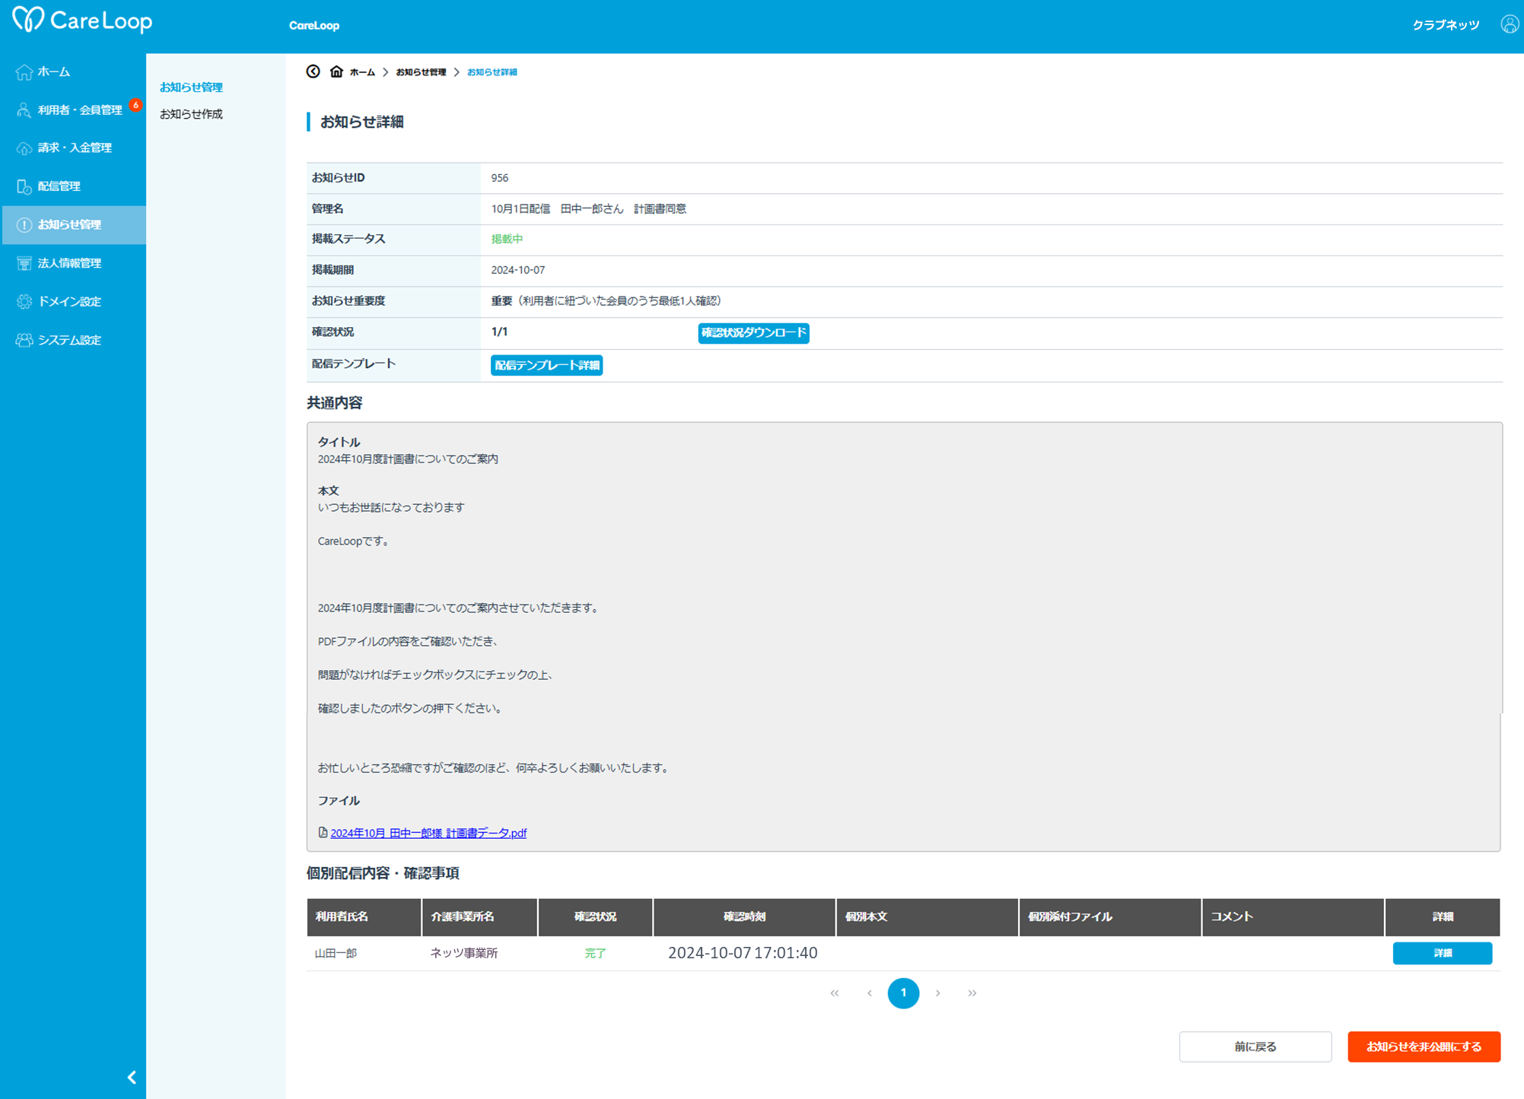This screenshot has width=1524, height=1099.
Task: Select お知らせ作成 in the submenu
Action: coord(191,114)
